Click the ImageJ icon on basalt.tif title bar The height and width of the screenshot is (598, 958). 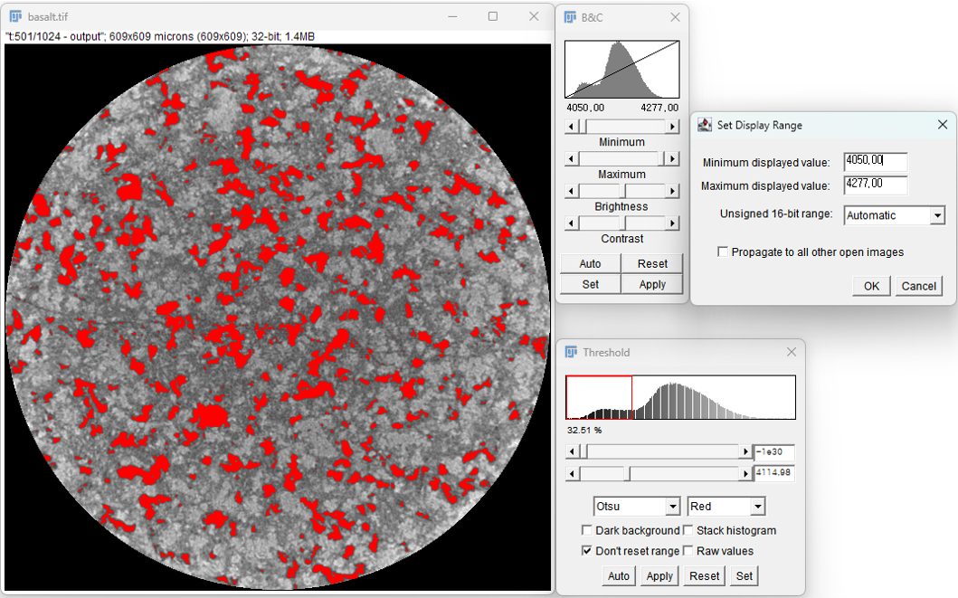click(x=16, y=15)
